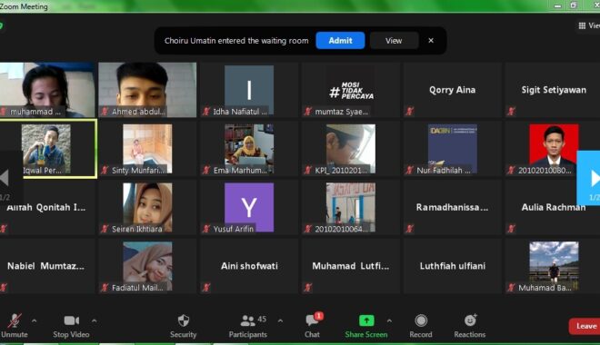Viewport: 600px width, 345px height.
Task: Select Nur Fadhilah participant tile
Action: click(453, 149)
